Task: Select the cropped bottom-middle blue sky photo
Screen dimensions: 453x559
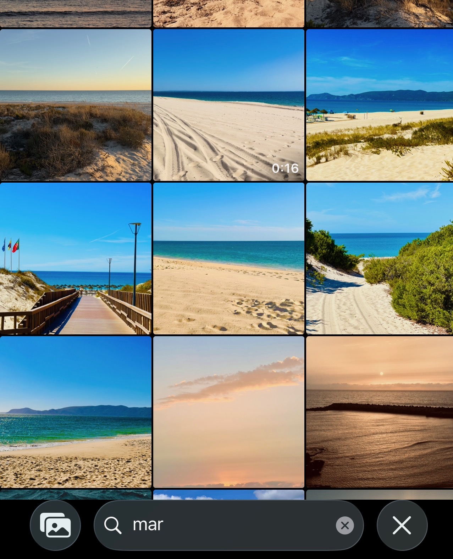Action: (228, 494)
